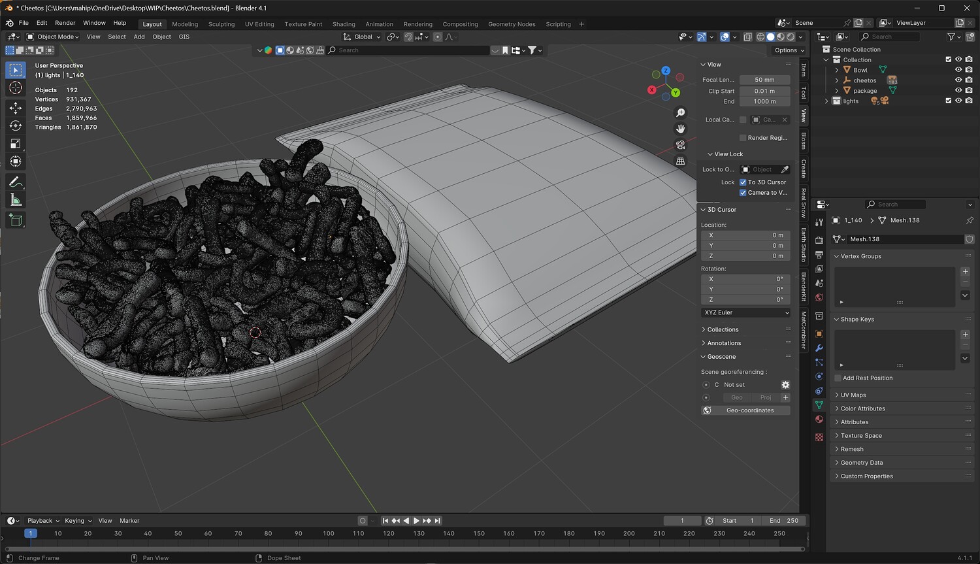Screen dimensions: 980x564
Task: Select the Measure tool
Action: click(16, 201)
